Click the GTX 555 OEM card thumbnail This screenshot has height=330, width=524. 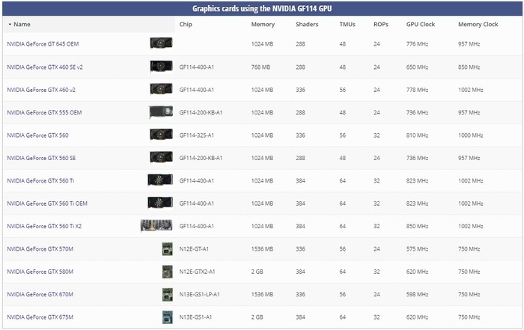pyautogui.click(x=161, y=112)
